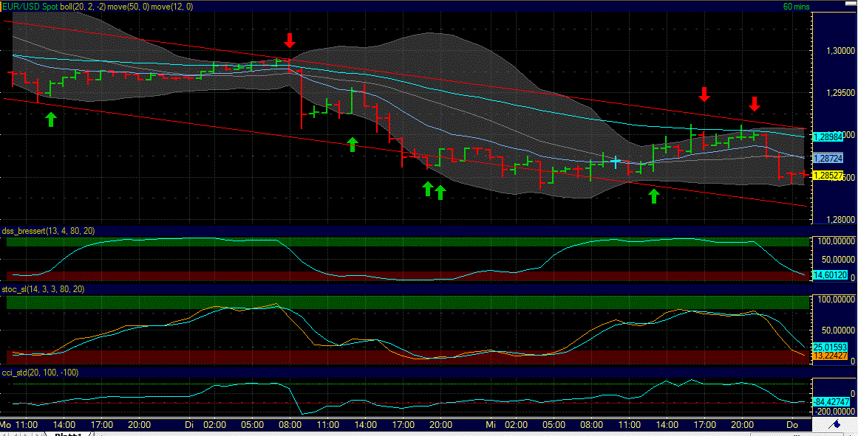Viewport: 858px width, 436px height.
Task: Click the Di marker on the time axis
Action: pos(189,425)
